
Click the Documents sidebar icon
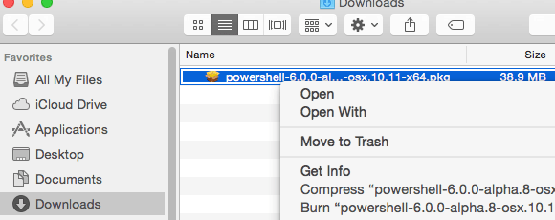coord(21,179)
